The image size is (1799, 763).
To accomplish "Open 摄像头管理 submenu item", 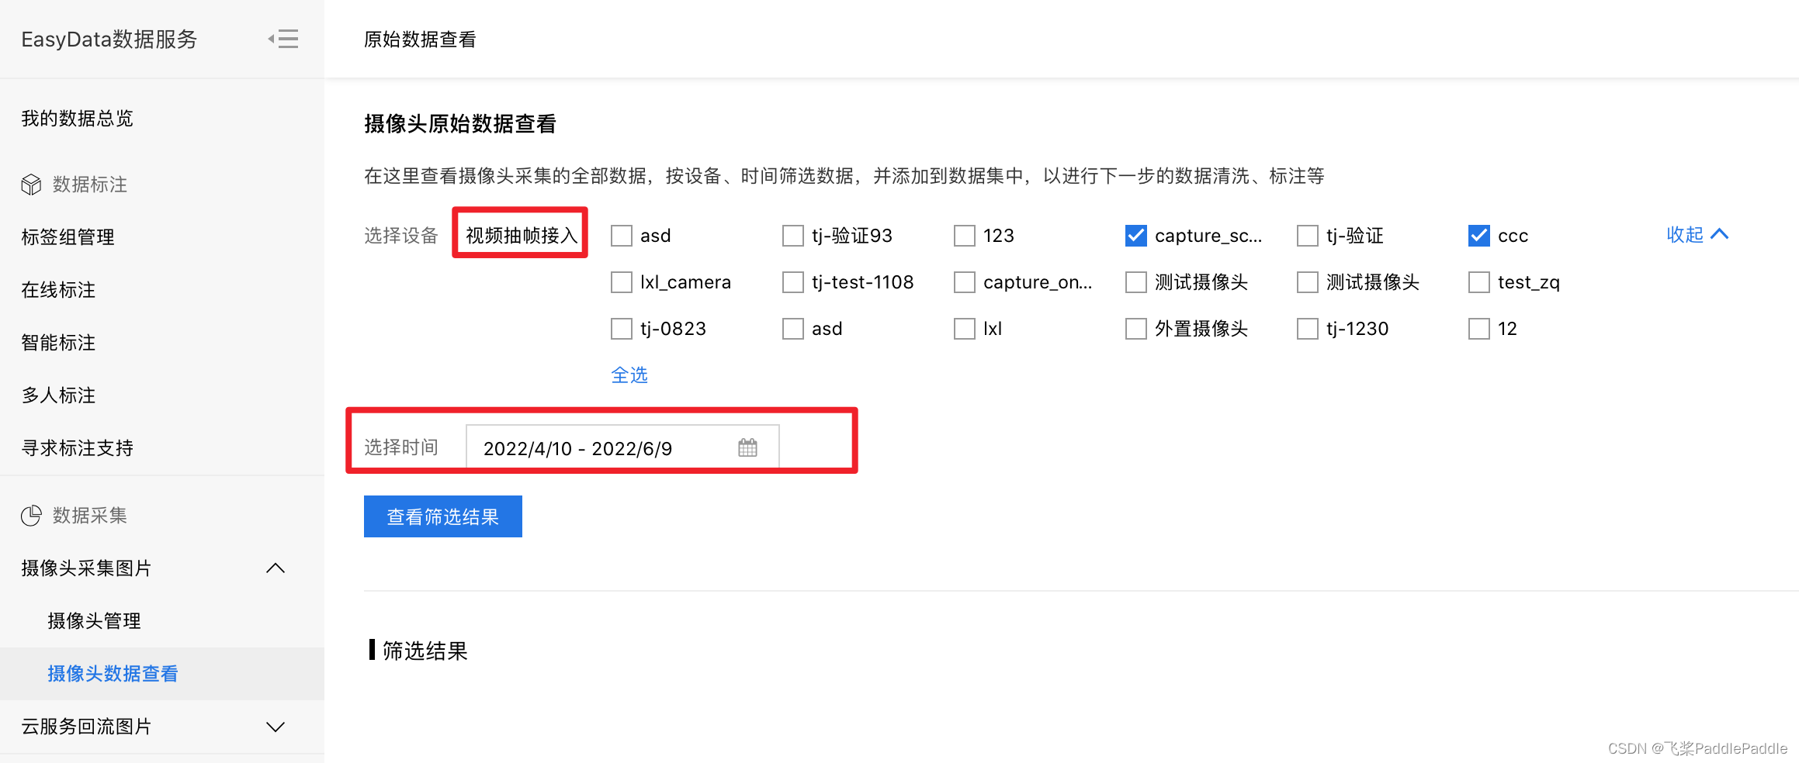I will pyautogui.click(x=94, y=621).
